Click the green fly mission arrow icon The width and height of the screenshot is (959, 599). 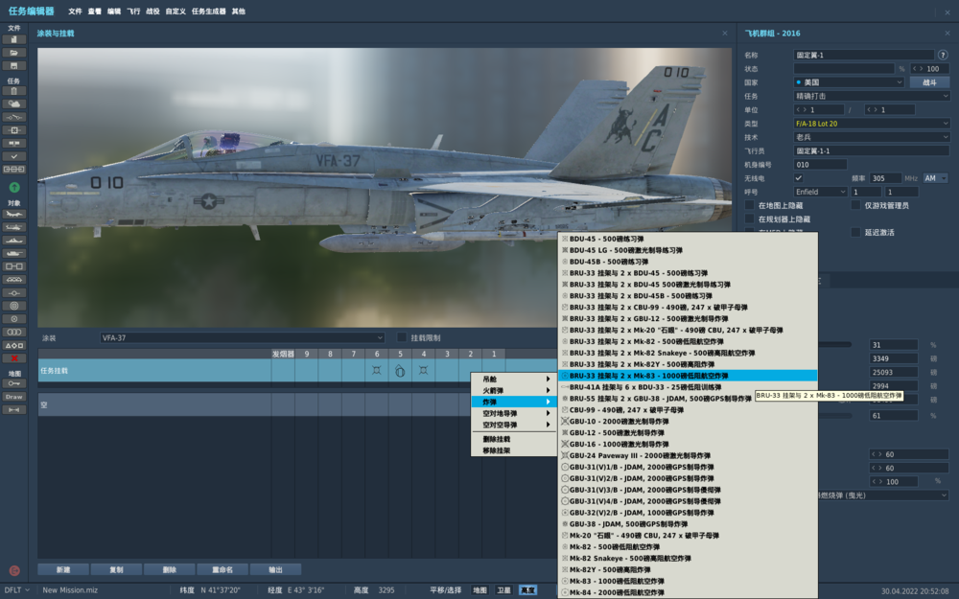tap(14, 187)
